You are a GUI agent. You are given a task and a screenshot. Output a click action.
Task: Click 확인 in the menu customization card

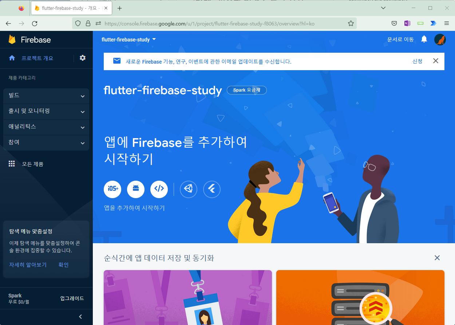63,265
